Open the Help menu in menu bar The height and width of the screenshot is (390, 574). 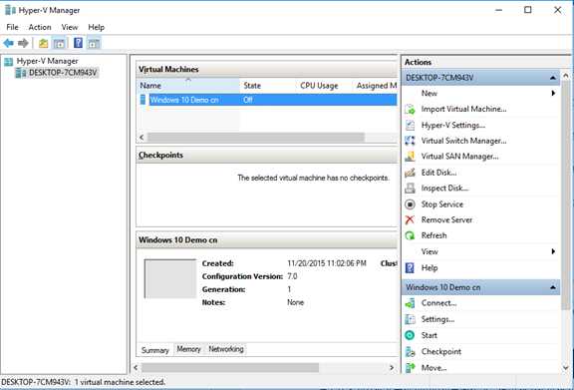[x=97, y=27]
